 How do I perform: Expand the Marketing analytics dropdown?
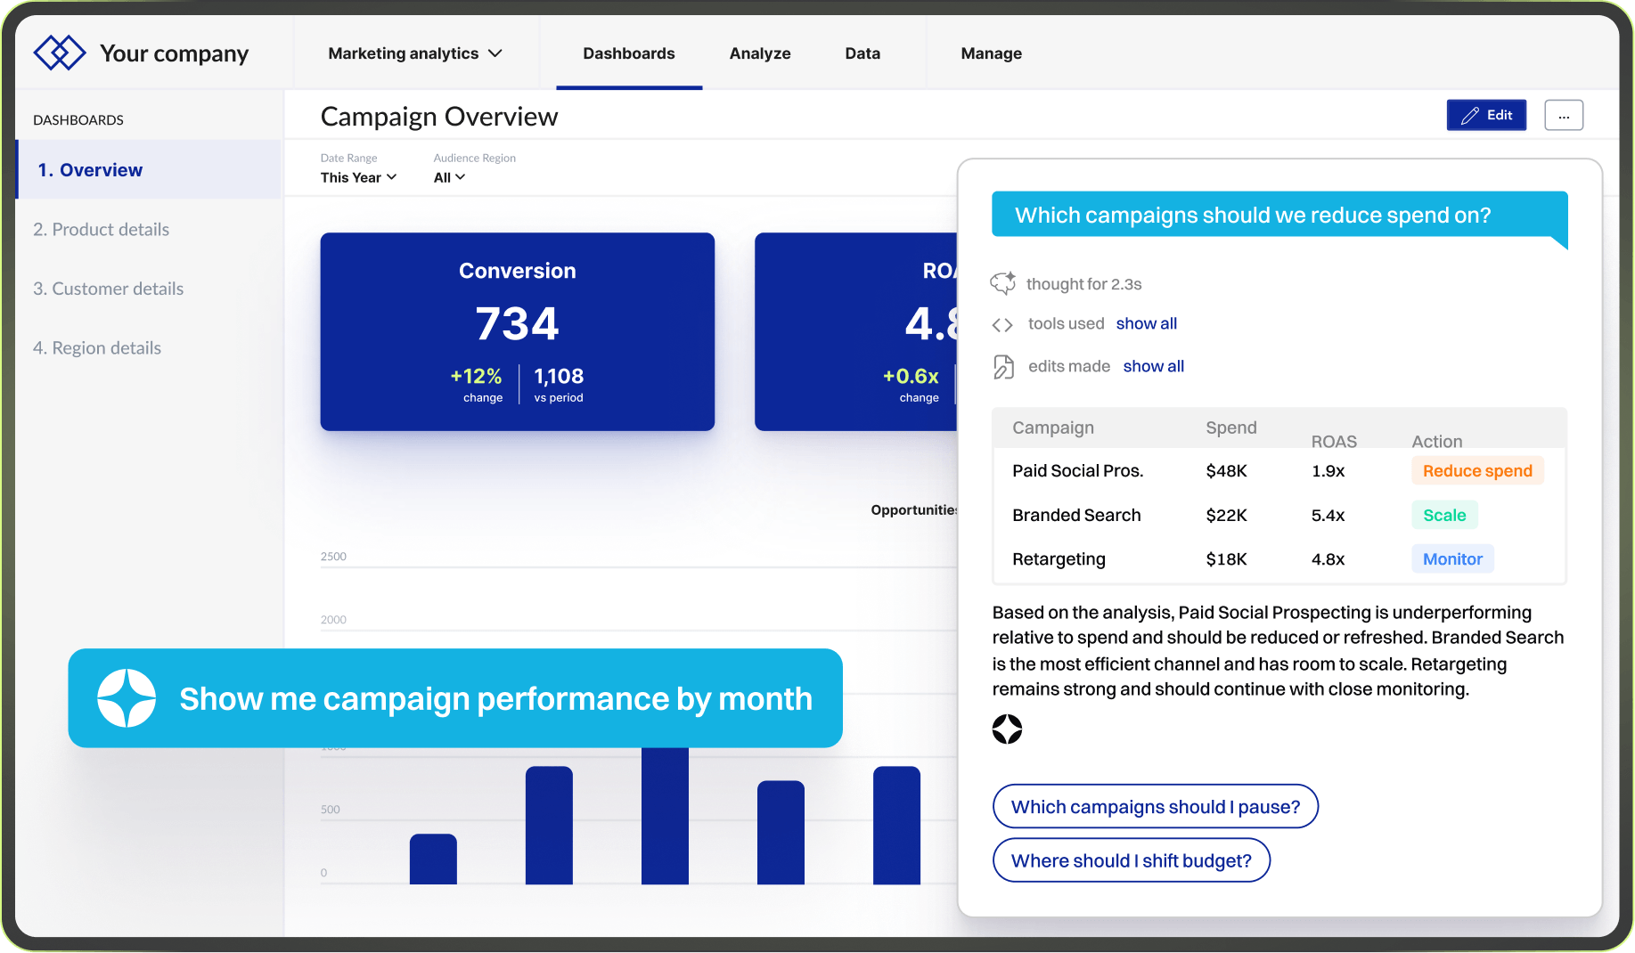tap(415, 53)
